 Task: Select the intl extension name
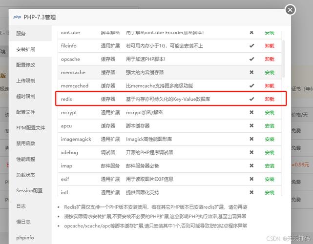[64, 193]
